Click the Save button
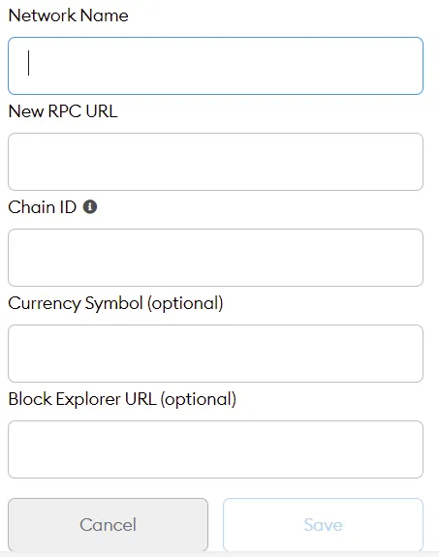439x557 pixels. click(x=323, y=525)
